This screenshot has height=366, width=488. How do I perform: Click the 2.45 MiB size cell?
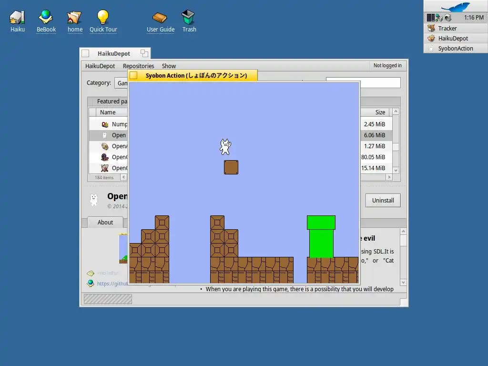[375, 124]
